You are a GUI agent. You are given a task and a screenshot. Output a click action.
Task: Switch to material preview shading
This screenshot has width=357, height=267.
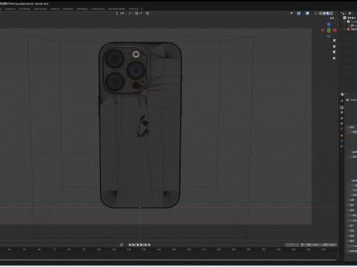pos(328,13)
